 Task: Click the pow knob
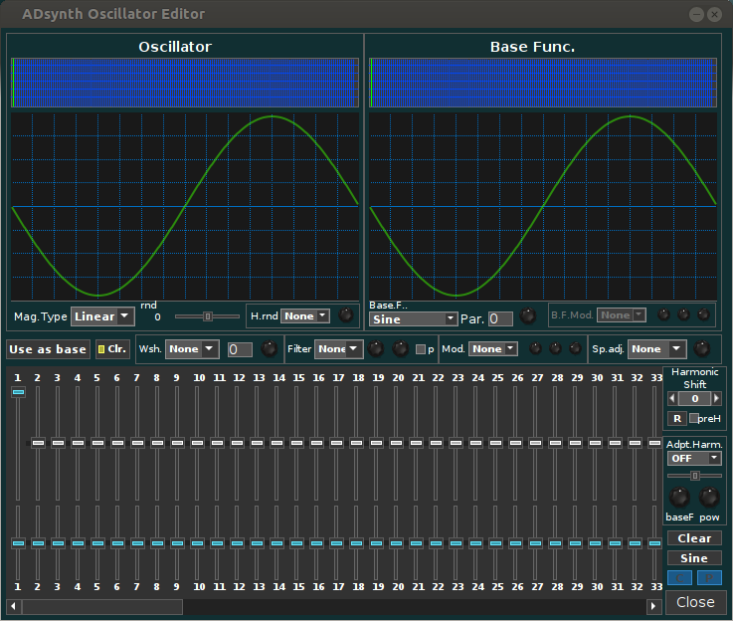[x=709, y=497]
